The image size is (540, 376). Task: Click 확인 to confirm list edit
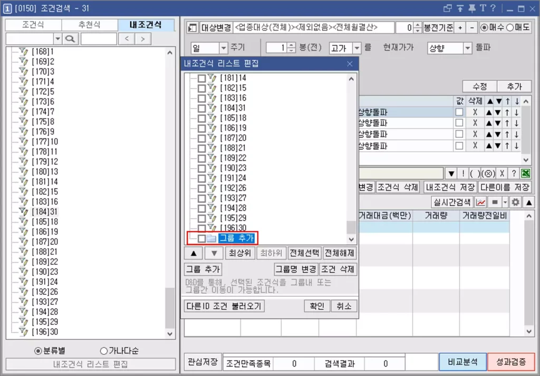317,306
